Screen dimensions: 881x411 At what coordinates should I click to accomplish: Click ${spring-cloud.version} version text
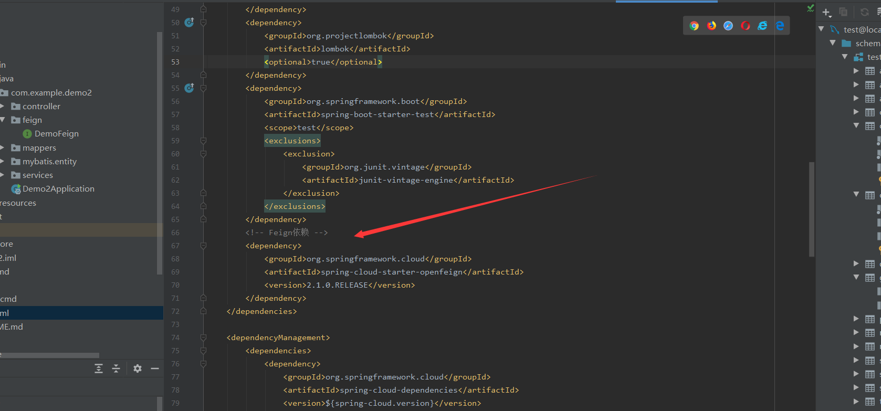[380, 403]
